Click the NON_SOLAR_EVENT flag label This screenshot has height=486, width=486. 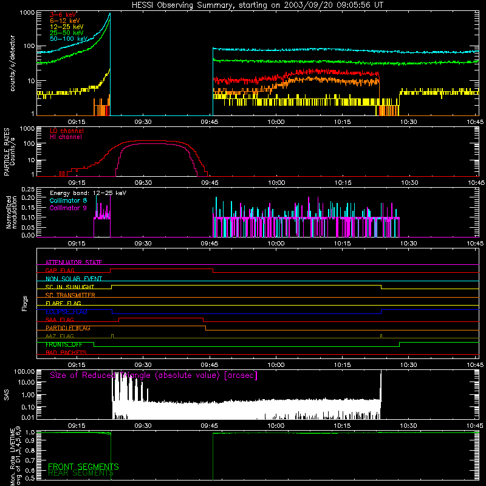(74, 279)
